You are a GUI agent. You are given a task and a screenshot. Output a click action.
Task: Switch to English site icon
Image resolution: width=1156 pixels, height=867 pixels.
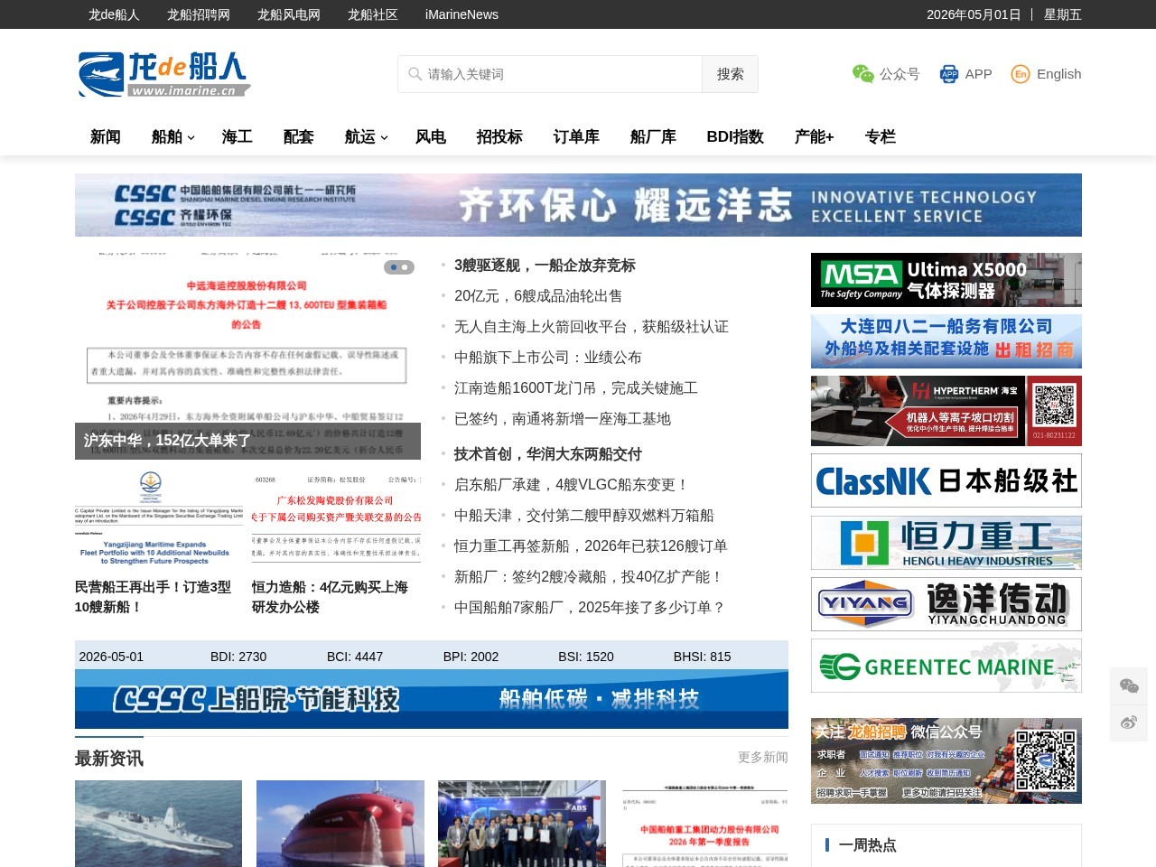pos(1021,74)
